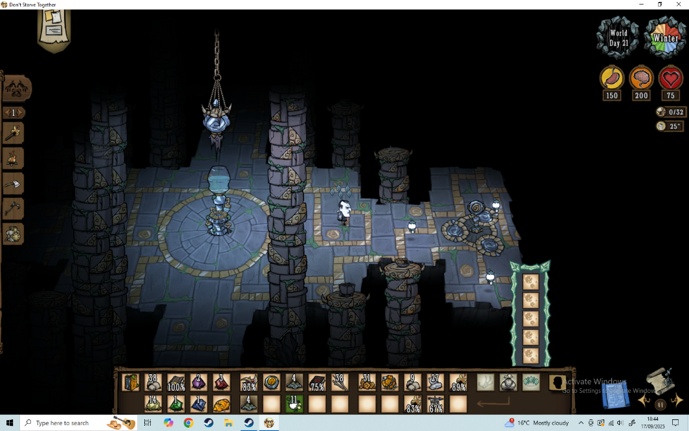Rotate the camera left with the gold arrow
This screenshot has width=689, height=431.
point(644,400)
